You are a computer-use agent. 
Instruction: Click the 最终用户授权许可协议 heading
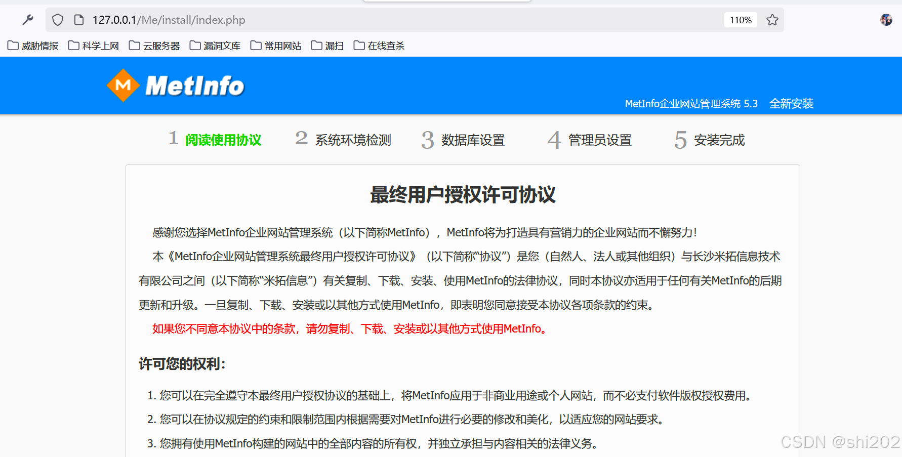click(463, 195)
